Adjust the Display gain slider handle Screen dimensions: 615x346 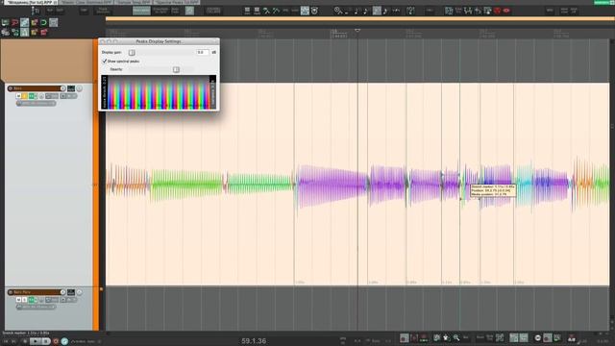[132, 53]
